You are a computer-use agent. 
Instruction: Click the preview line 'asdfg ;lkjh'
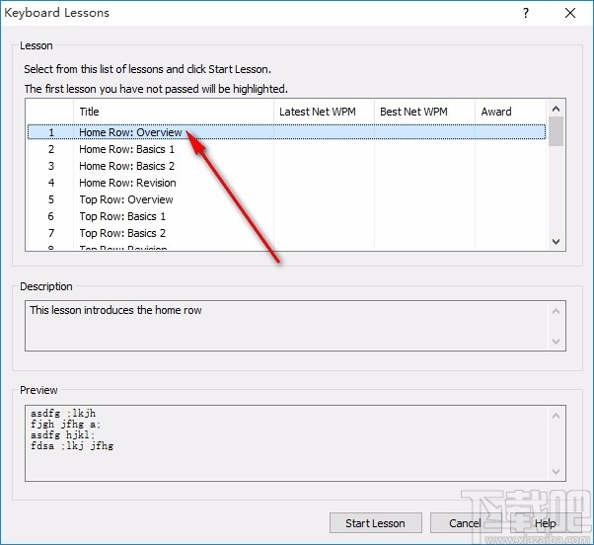coord(63,413)
